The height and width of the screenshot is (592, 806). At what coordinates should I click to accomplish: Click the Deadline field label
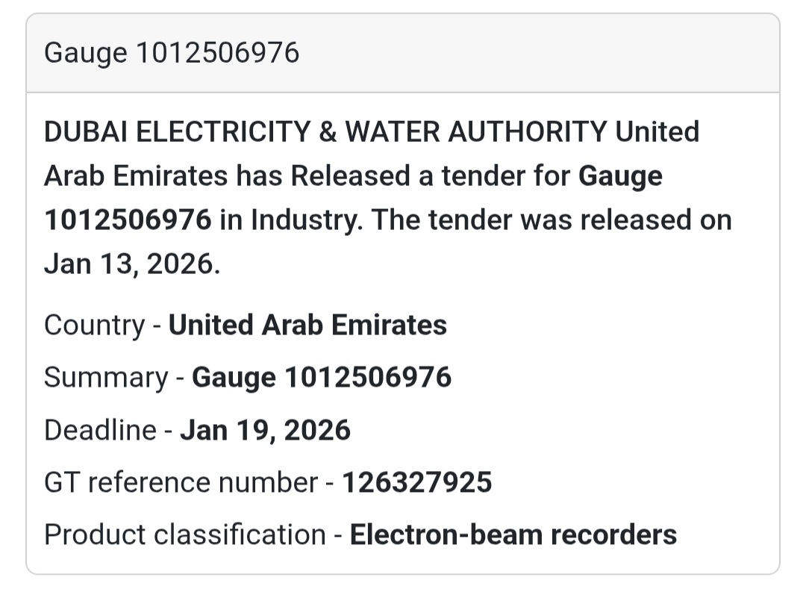[x=100, y=430]
